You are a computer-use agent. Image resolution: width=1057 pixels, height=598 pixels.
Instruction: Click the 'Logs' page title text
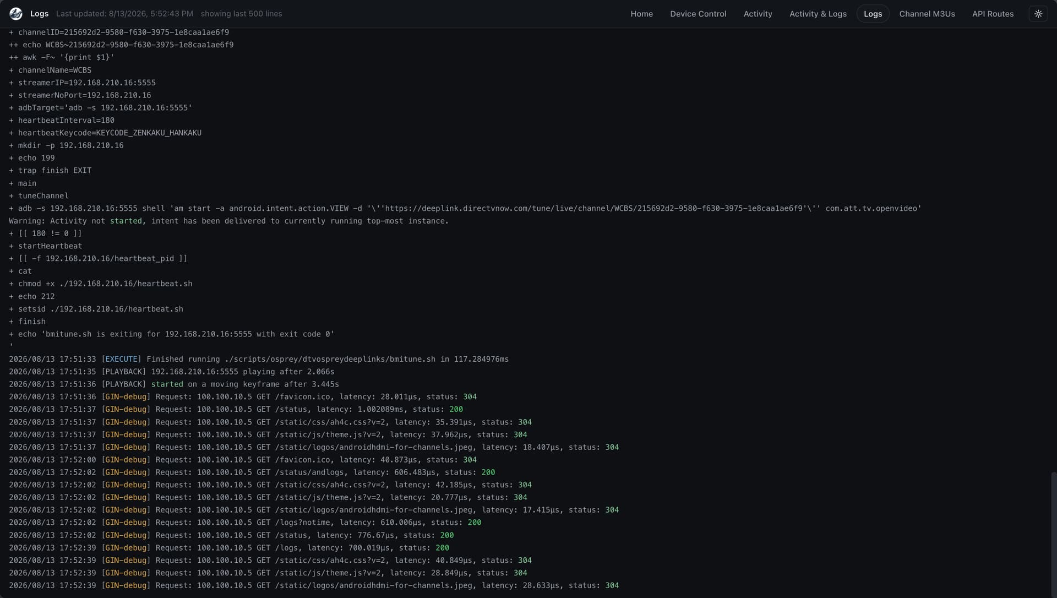point(39,14)
